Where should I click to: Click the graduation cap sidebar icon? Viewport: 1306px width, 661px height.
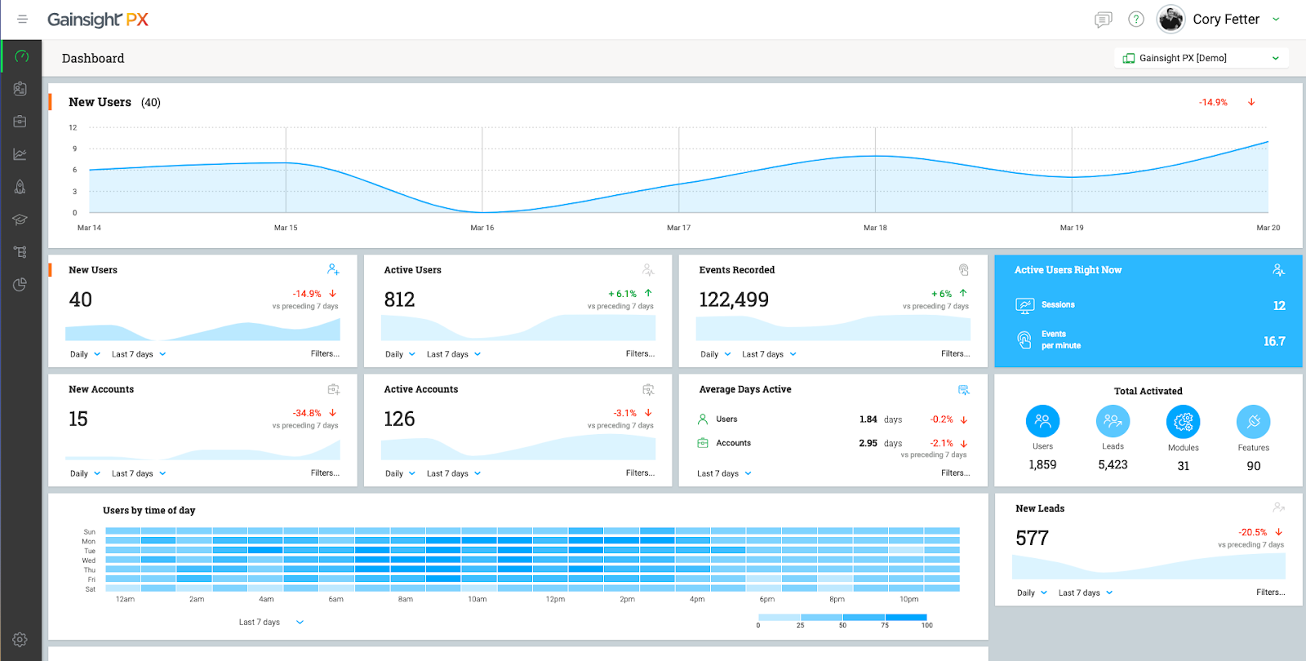[x=20, y=220]
